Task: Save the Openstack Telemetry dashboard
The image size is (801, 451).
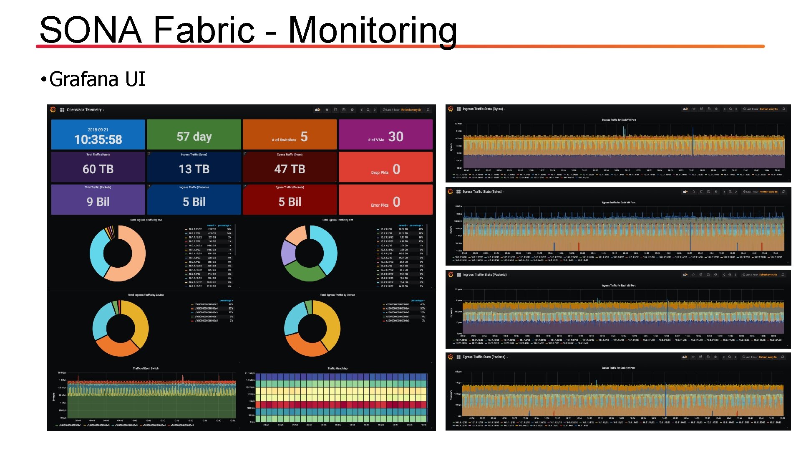Action: coord(344,110)
